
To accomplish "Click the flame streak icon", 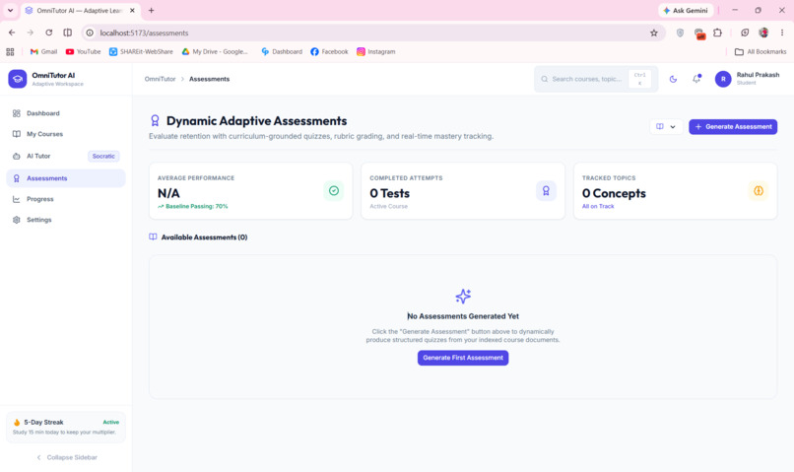I will coord(17,423).
